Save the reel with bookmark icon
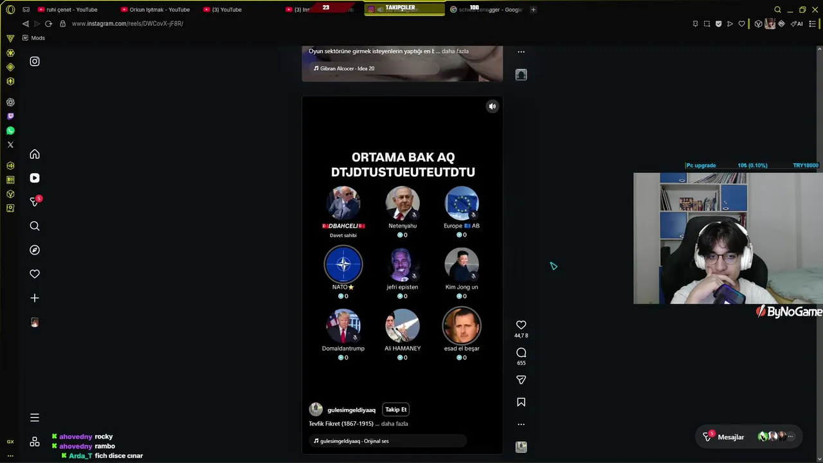The width and height of the screenshot is (823, 463). click(x=521, y=402)
